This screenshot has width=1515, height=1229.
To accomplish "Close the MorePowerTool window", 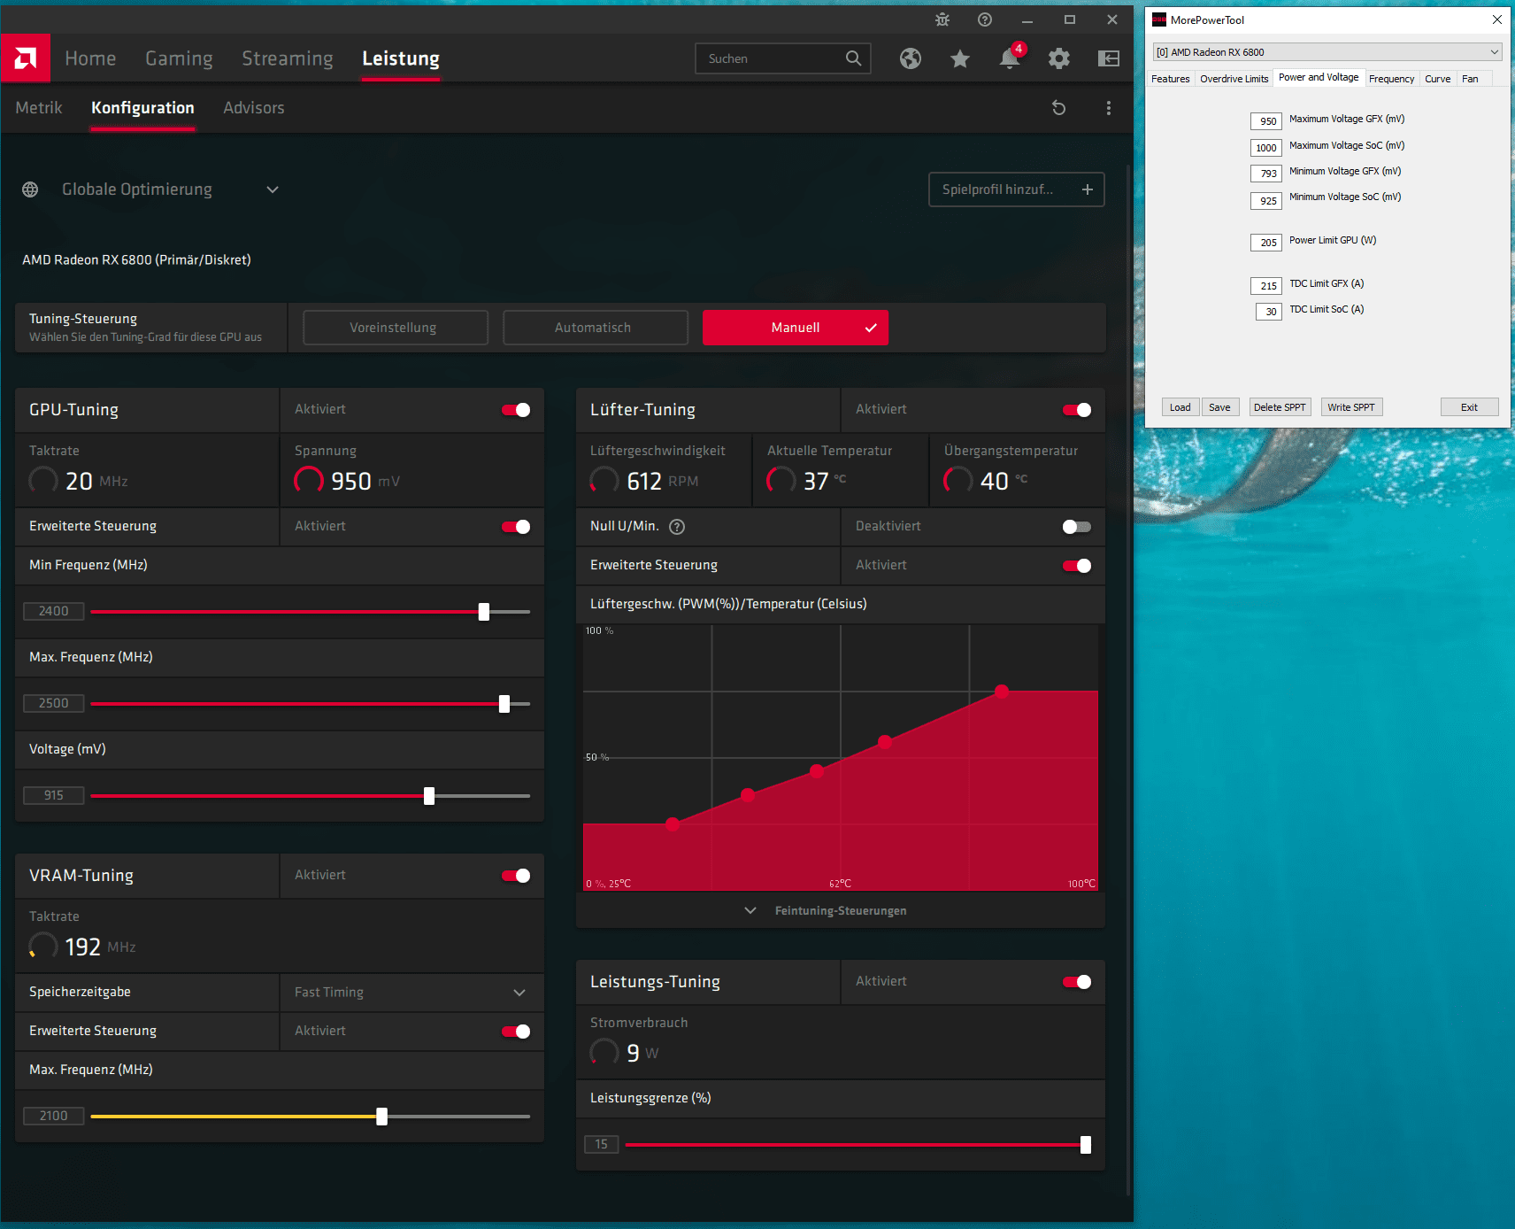I will 1497,19.
